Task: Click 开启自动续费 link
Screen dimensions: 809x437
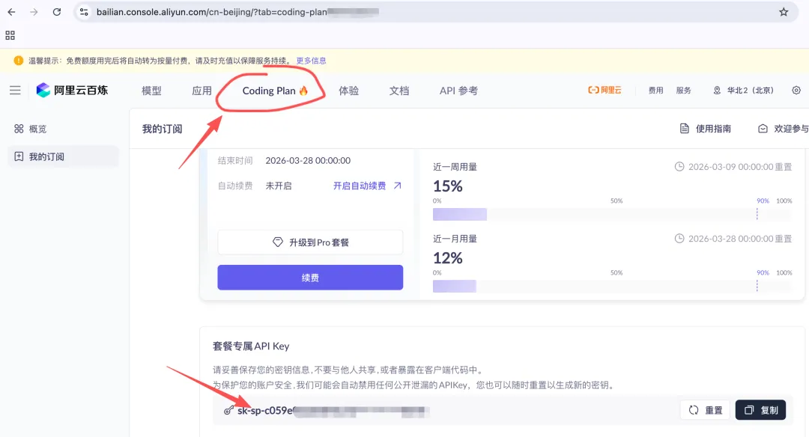Action: pos(360,186)
